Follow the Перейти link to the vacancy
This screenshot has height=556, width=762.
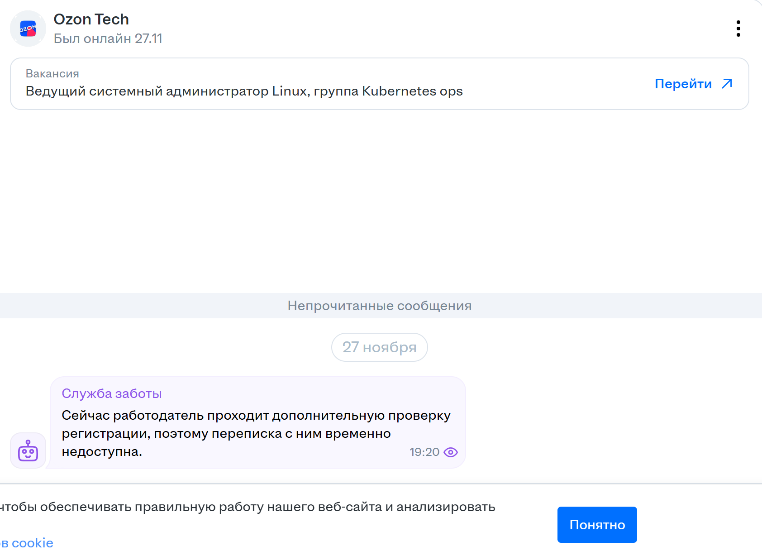[x=683, y=84]
